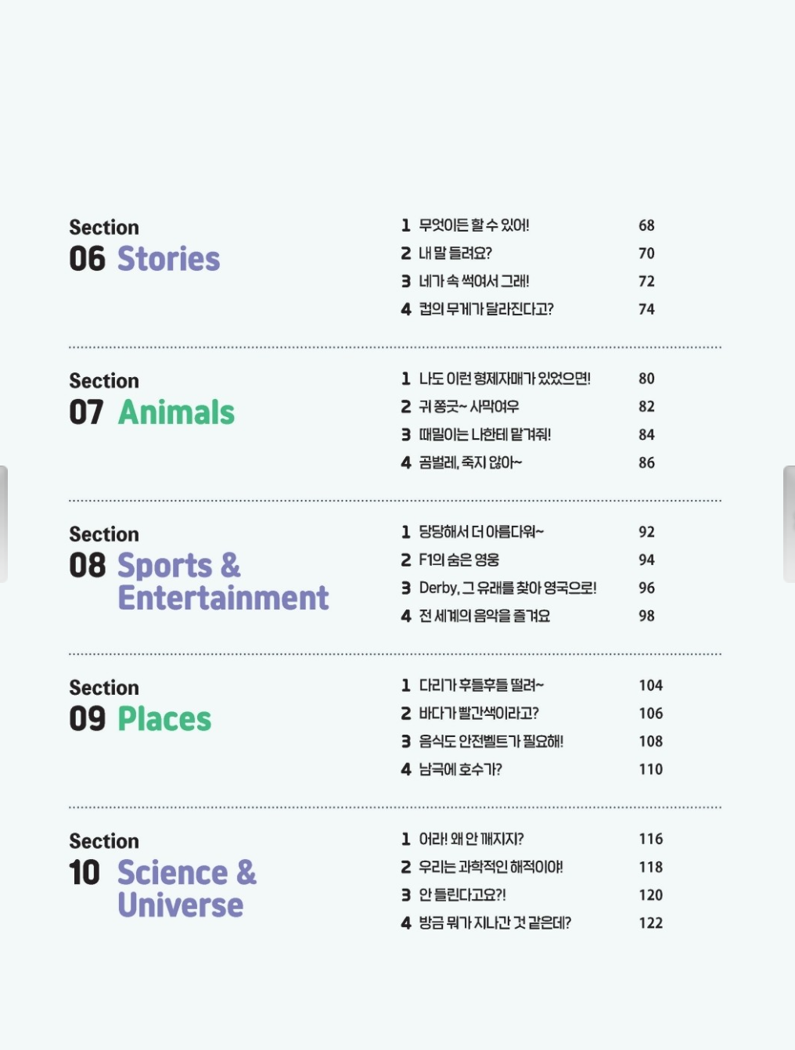Go to "전 세계의 음악을 즐겨요"
The width and height of the screenshot is (795, 1050).
coord(484,617)
